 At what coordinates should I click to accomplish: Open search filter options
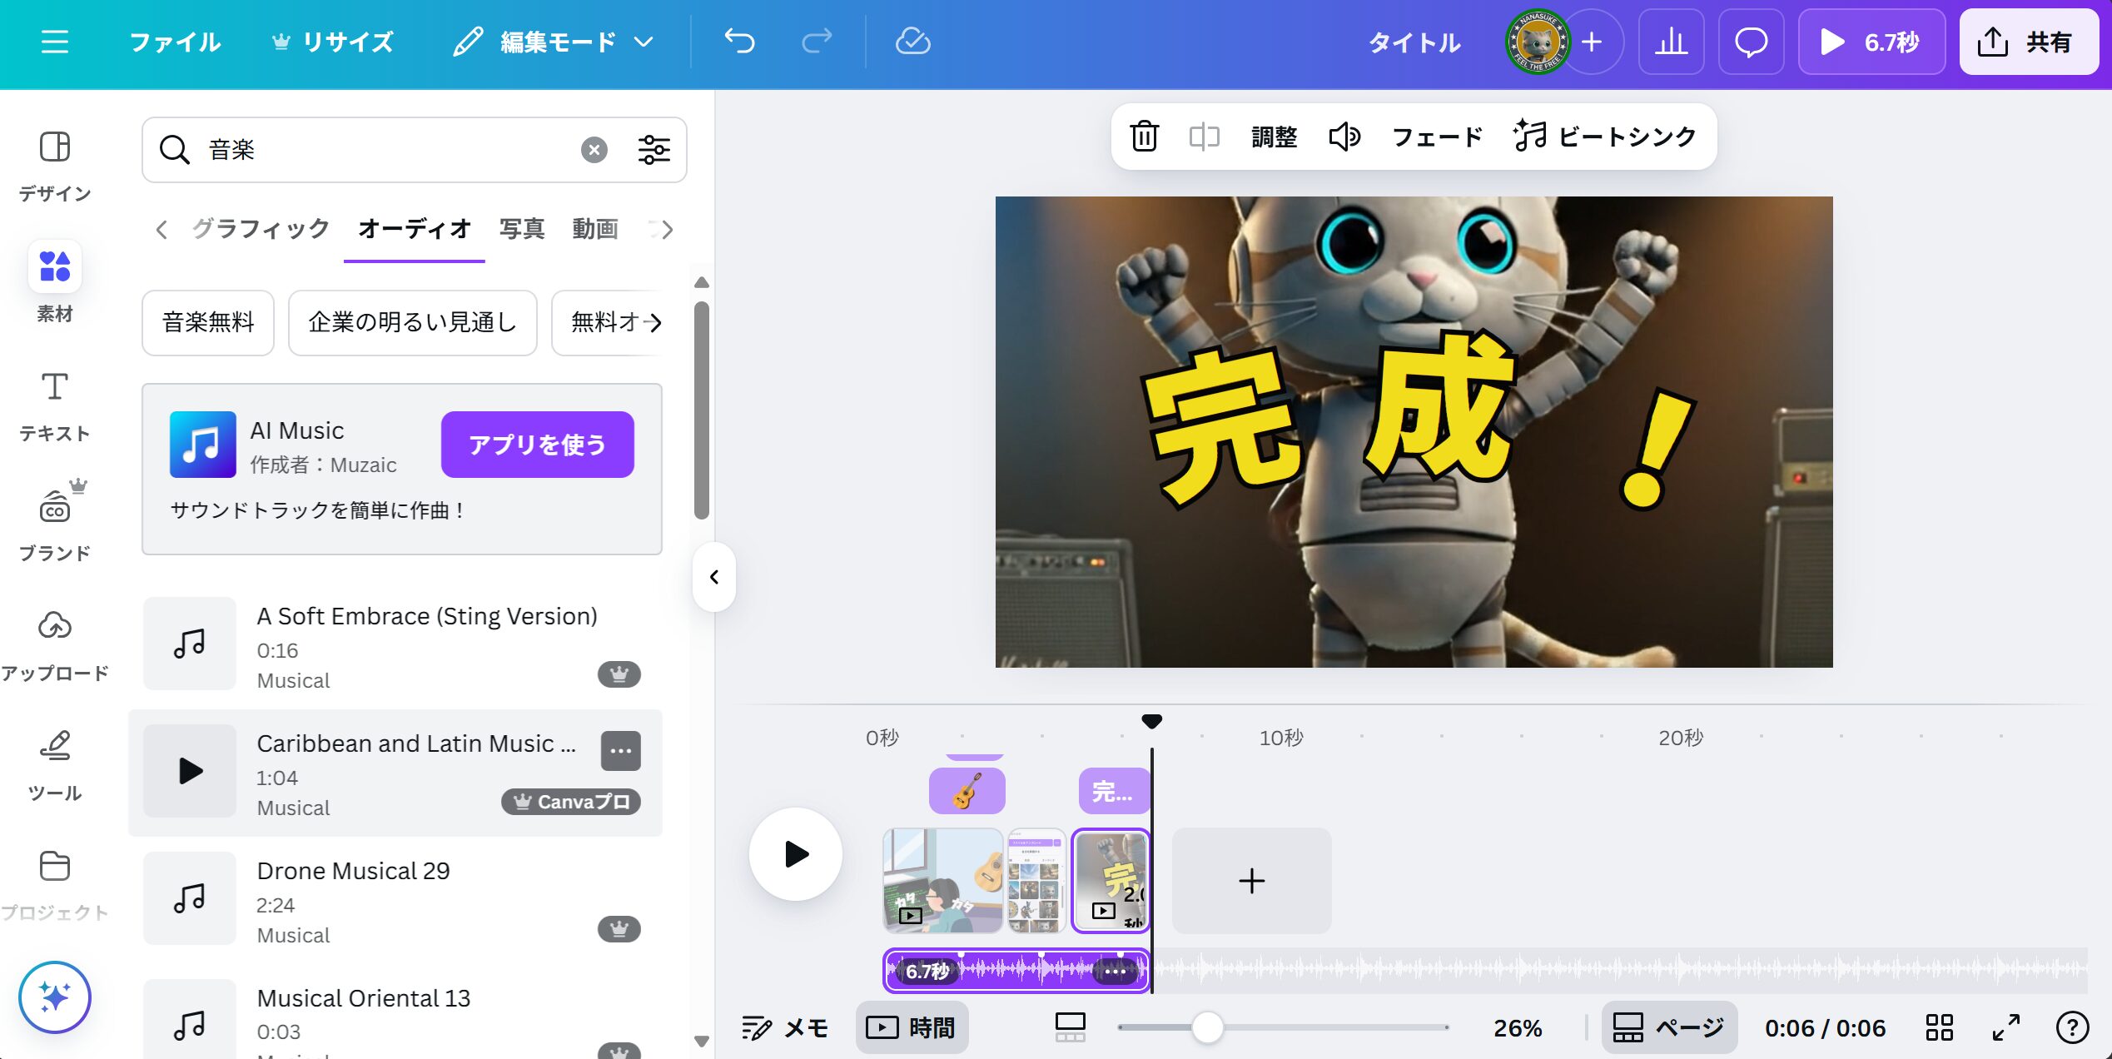(x=653, y=150)
